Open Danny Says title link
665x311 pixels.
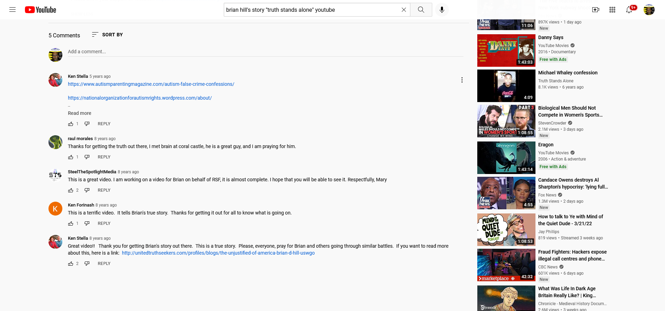(x=551, y=37)
